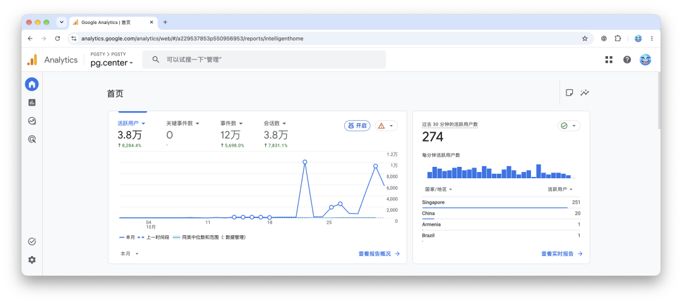This screenshot has width=682, height=304.
Task: Click the 上一时间段 legend entry
Action: [x=153, y=238]
